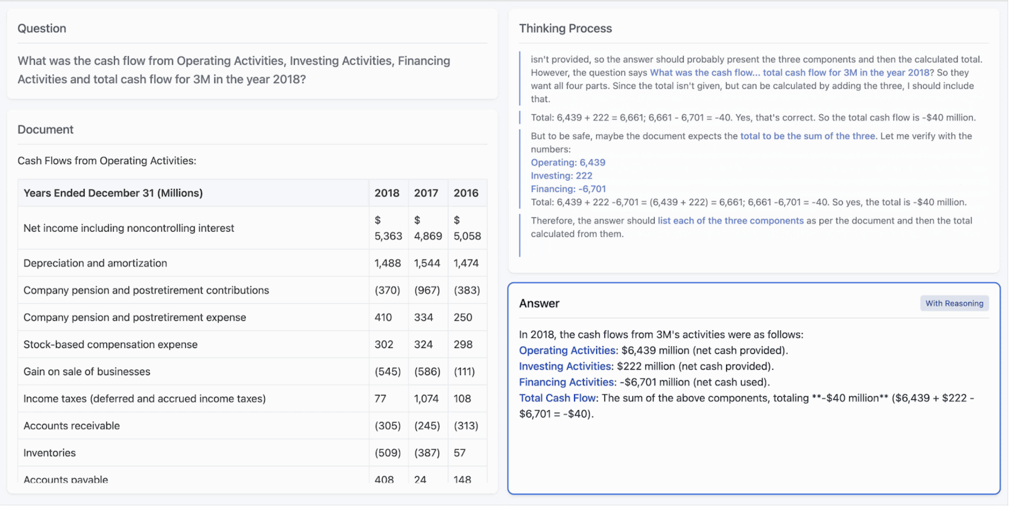The height and width of the screenshot is (507, 1011).
Task: Click the Gain on sale of businesses row
Action: tap(87, 372)
